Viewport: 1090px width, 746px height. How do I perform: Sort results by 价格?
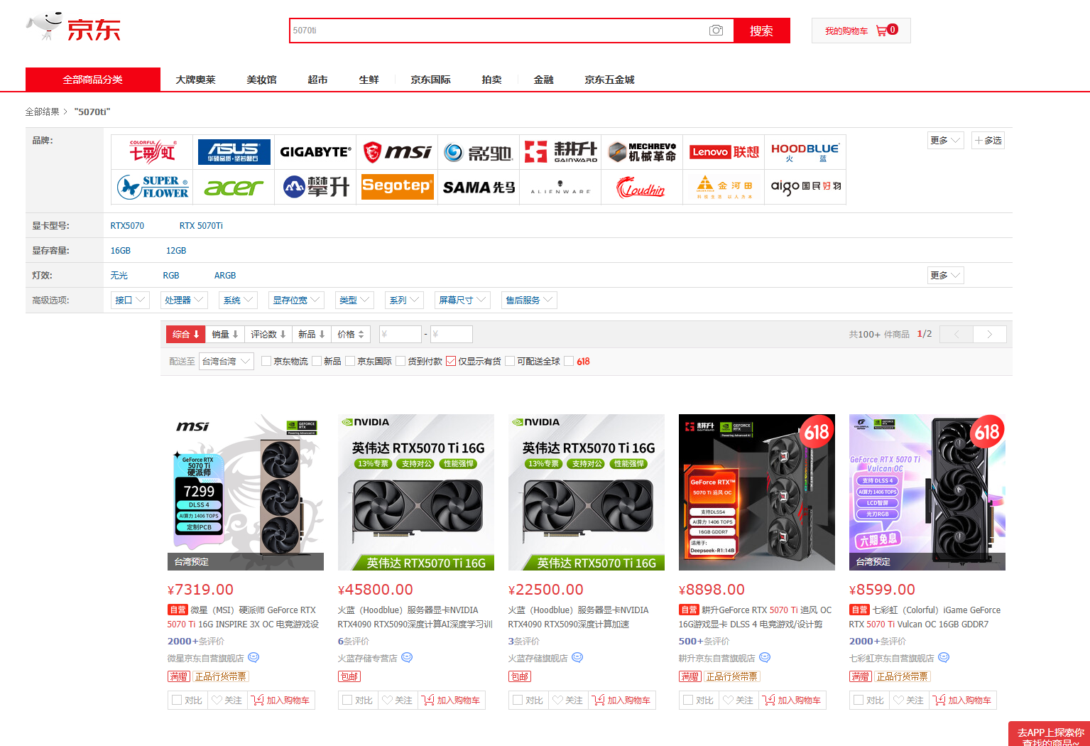point(351,334)
